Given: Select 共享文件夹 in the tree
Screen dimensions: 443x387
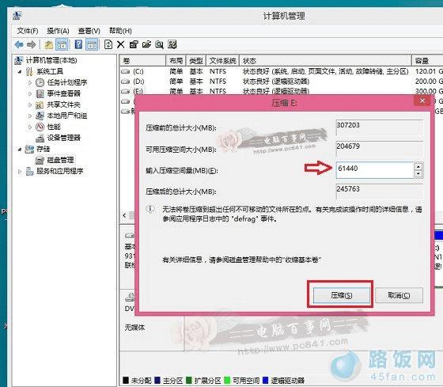Looking at the screenshot, I should (63, 104).
